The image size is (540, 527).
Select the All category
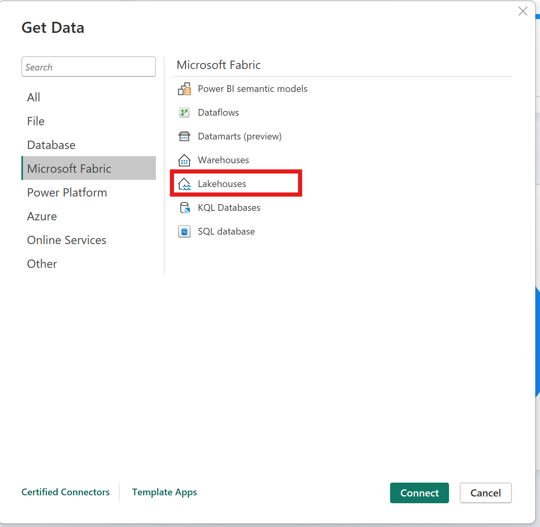tap(89, 97)
